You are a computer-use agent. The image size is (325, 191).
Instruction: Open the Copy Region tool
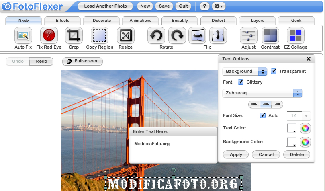(x=100, y=36)
